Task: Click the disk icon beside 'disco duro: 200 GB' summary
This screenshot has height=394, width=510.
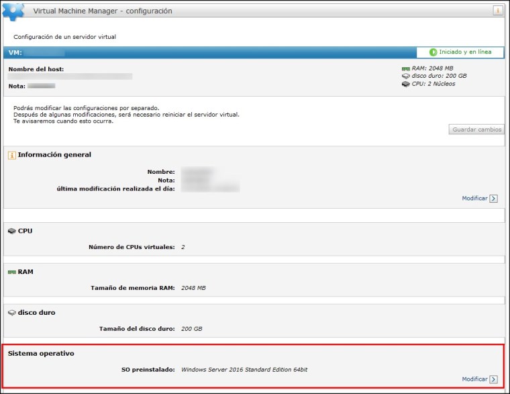Action: (x=405, y=77)
